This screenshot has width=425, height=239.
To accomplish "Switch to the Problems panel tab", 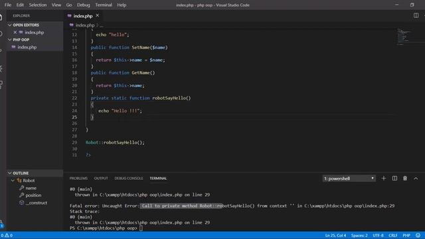I will pyautogui.click(x=78, y=179).
